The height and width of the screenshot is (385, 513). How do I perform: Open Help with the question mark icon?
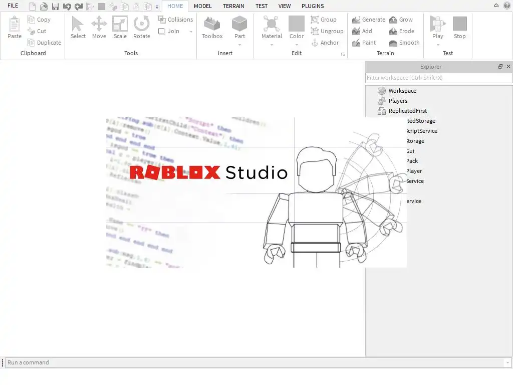coord(507,6)
